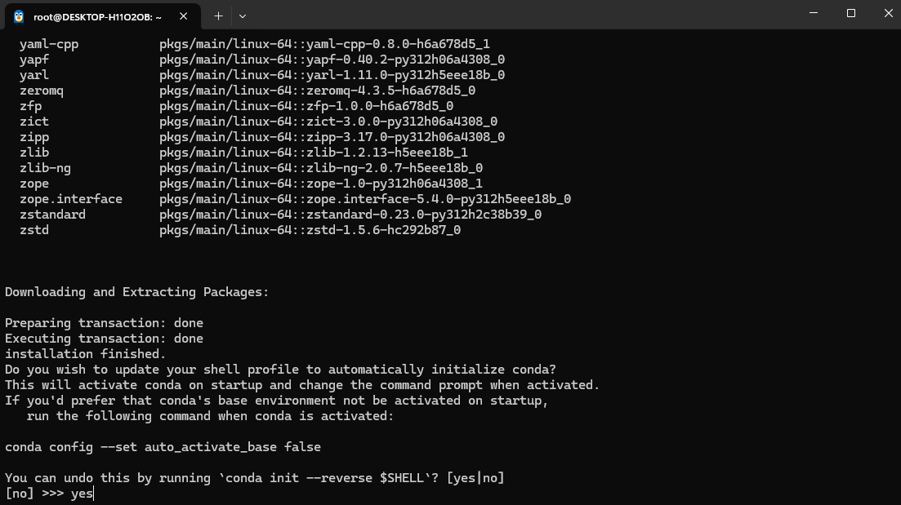The width and height of the screenshot is (901, 505).
Task: Close the root@DESKTOP-H11O2OB tab
Action: [x=183, y=16]
